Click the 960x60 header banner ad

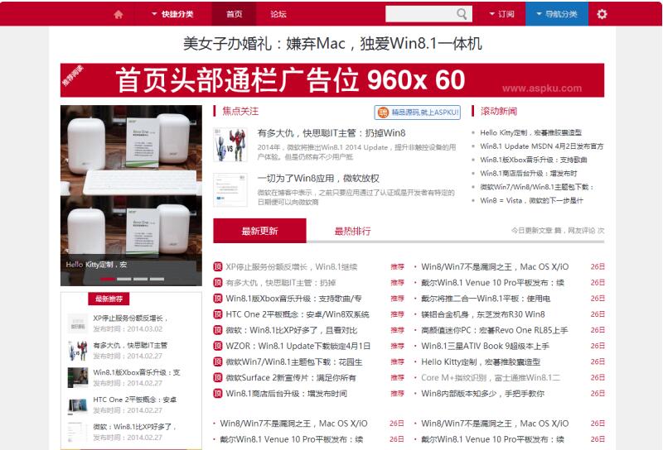pos(331,80)
